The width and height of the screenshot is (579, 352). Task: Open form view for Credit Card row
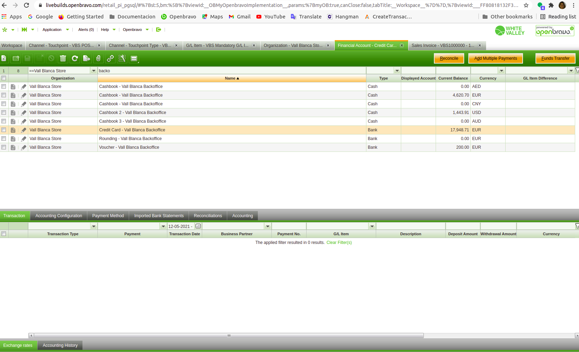pos(13,130)
